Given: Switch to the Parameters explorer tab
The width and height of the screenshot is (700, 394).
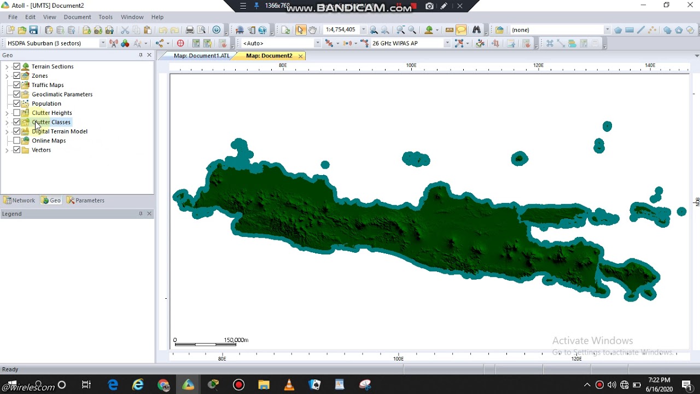Looking at the screenshot, I should tap(85, 200).
